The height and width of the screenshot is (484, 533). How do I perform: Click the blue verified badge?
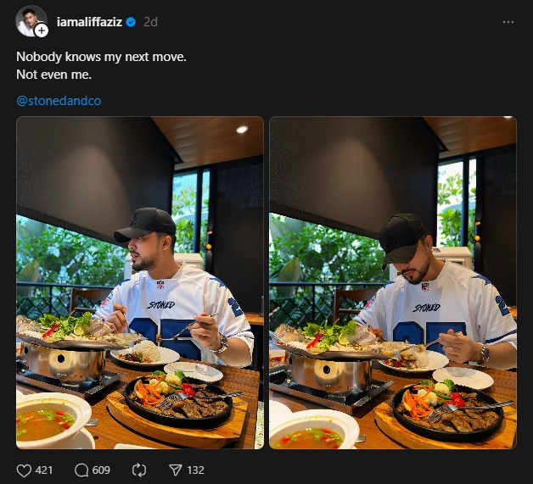[132, 22]
